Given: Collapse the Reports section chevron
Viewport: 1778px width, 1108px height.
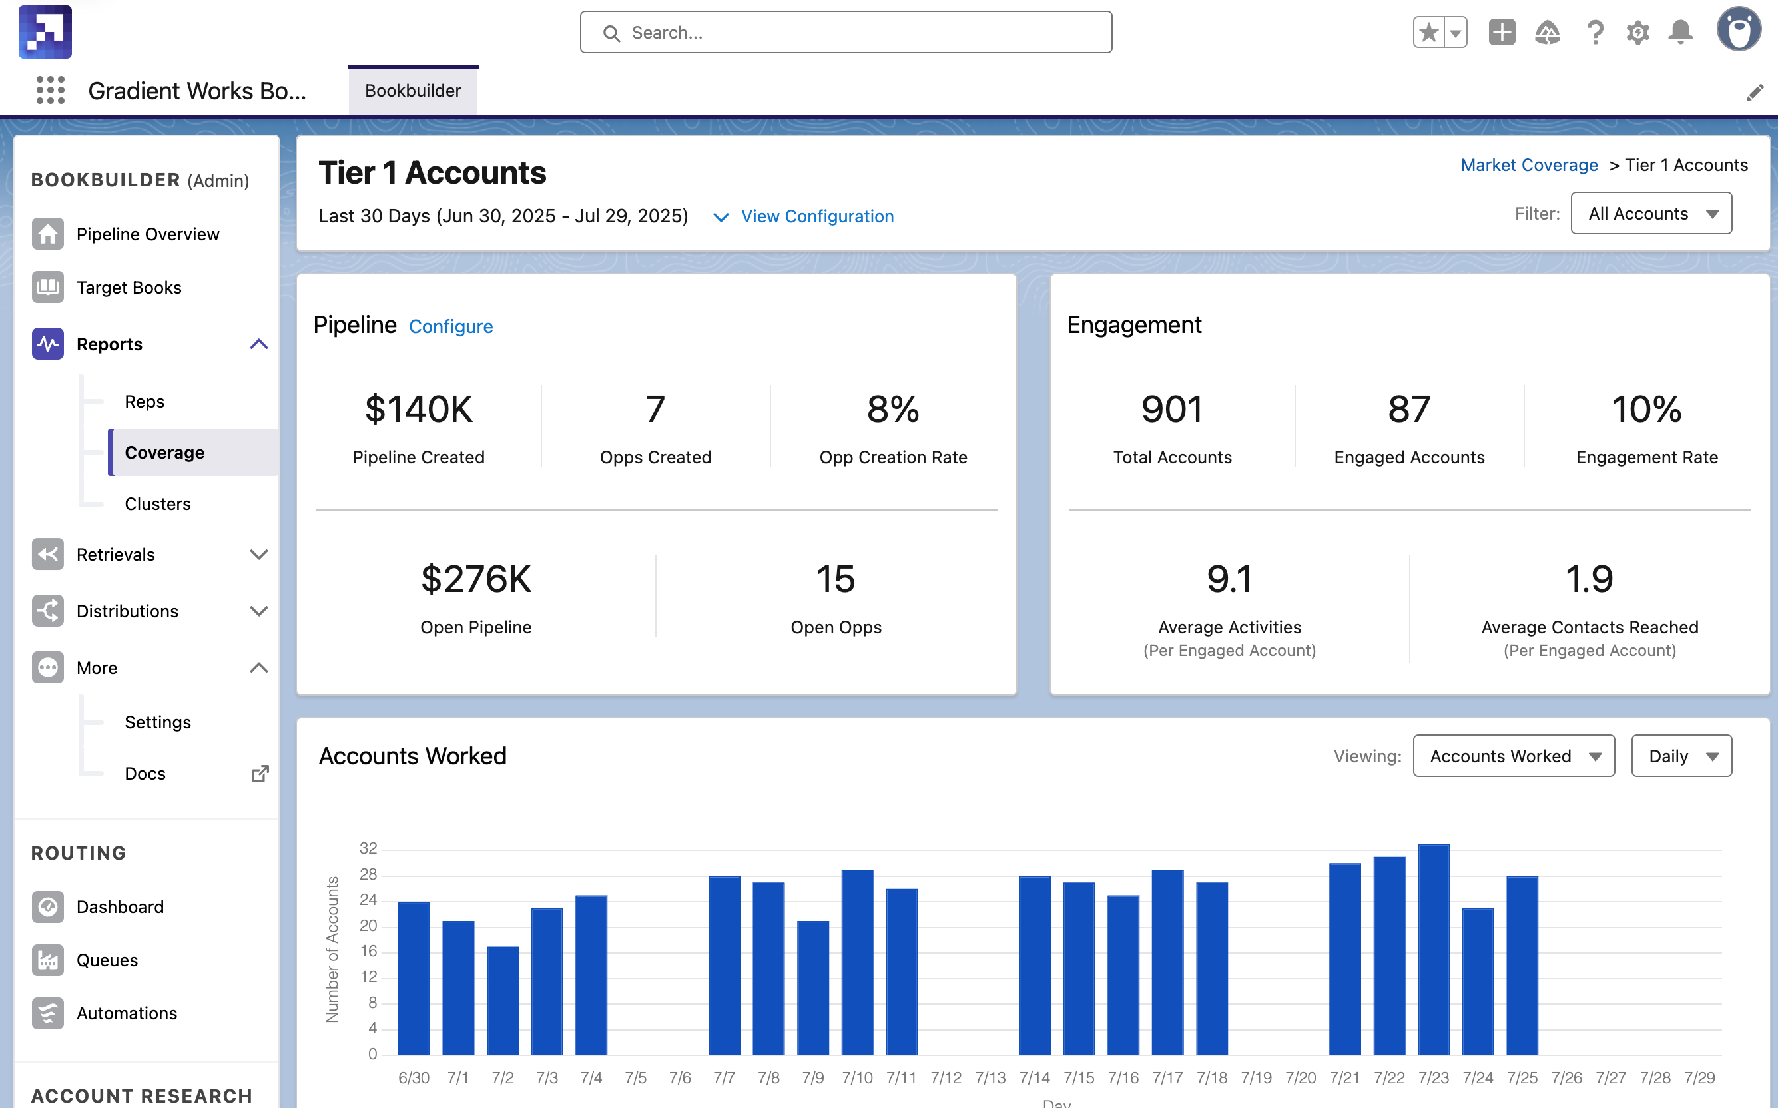Looking at the screenshot, I should pyautogui.click(x=259, y=344).
